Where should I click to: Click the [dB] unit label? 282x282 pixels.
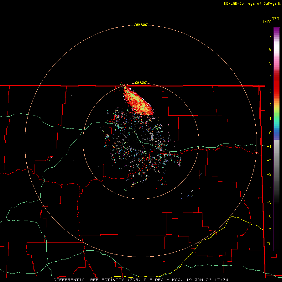(x=268, y=22)
